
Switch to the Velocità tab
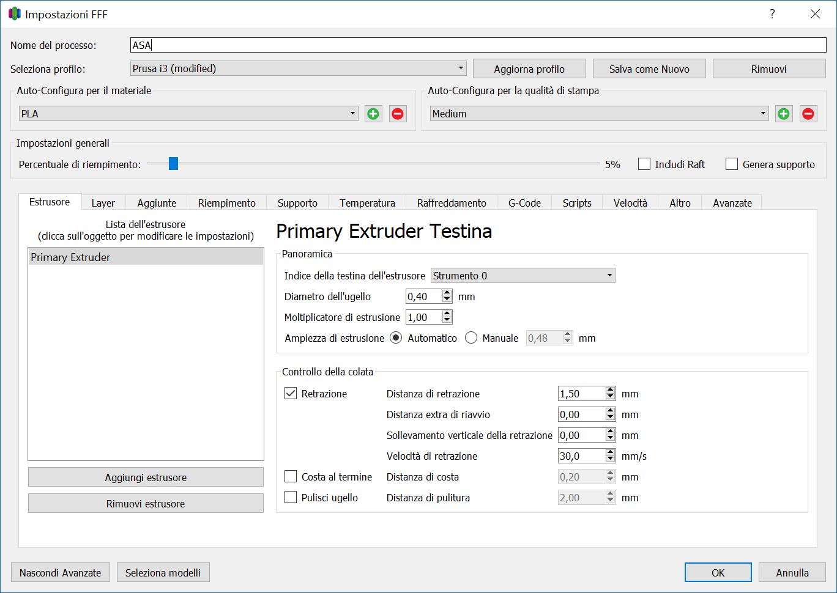click(630, 203)
